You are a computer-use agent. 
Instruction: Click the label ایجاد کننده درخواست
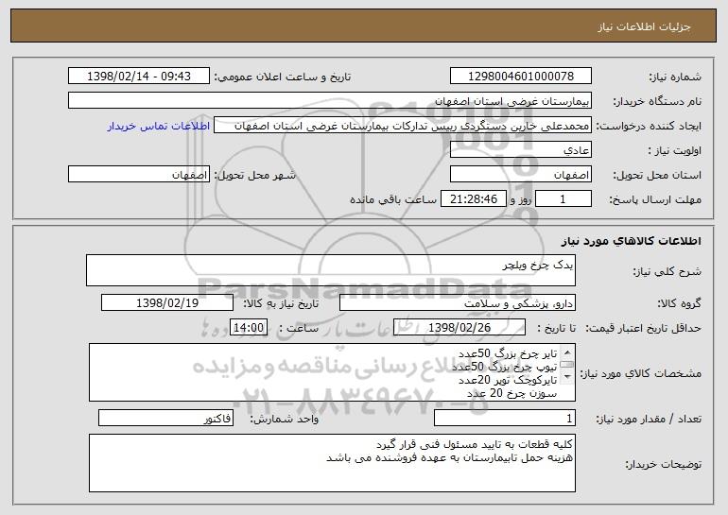[649, 127]
